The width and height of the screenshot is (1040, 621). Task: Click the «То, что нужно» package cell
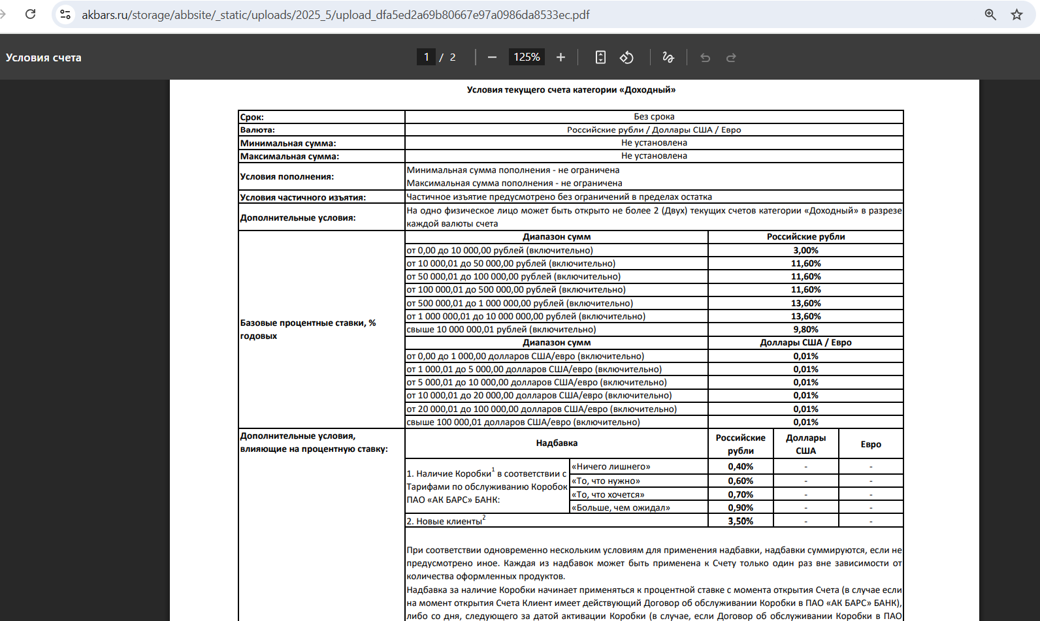tap(638, 481)
